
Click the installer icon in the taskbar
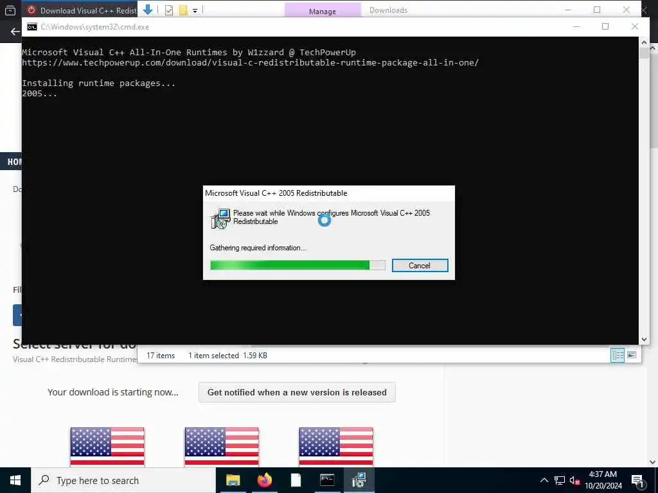coord(359,480)
